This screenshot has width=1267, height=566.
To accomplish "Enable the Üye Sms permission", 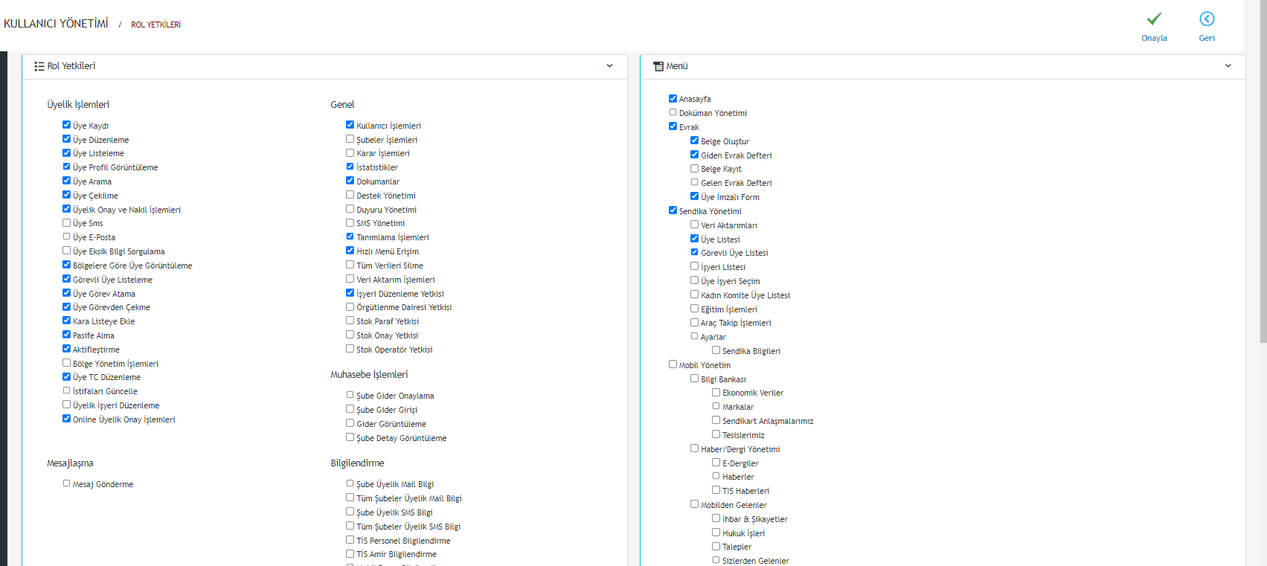I will [66, 222].
